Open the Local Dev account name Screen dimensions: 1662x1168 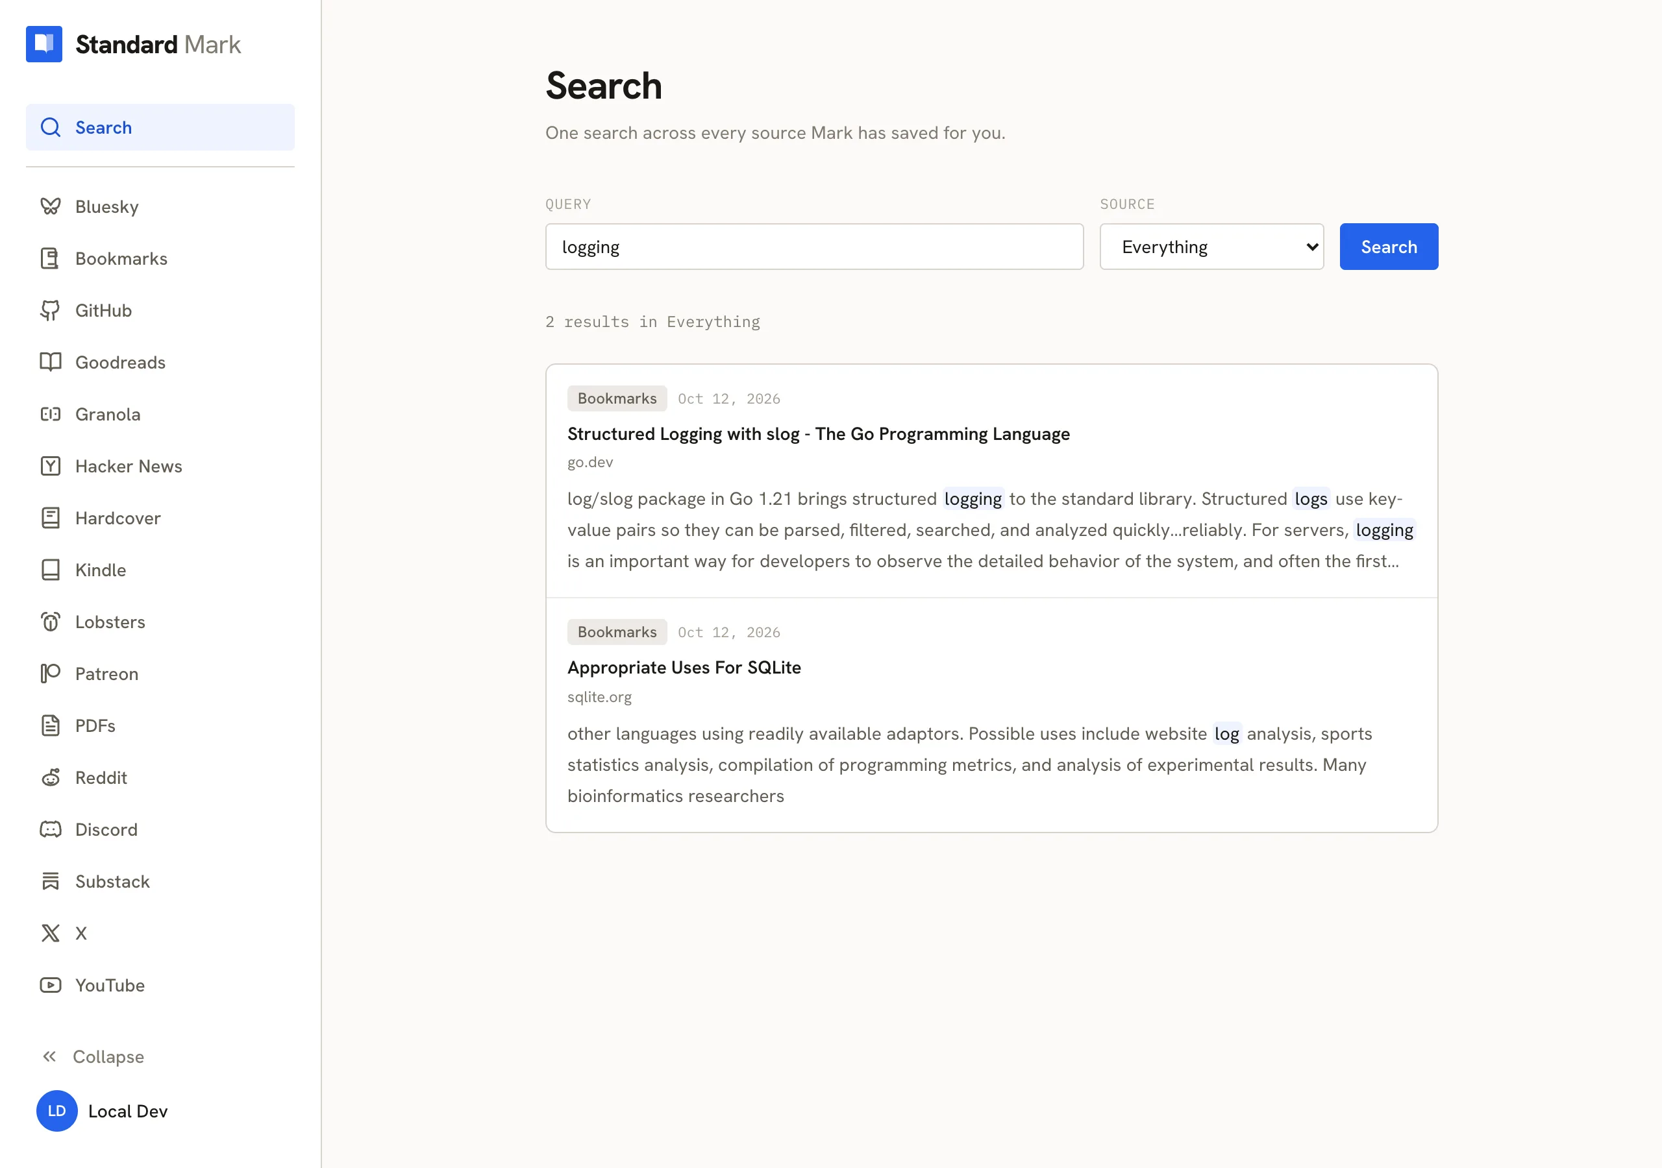[128, 1111]
